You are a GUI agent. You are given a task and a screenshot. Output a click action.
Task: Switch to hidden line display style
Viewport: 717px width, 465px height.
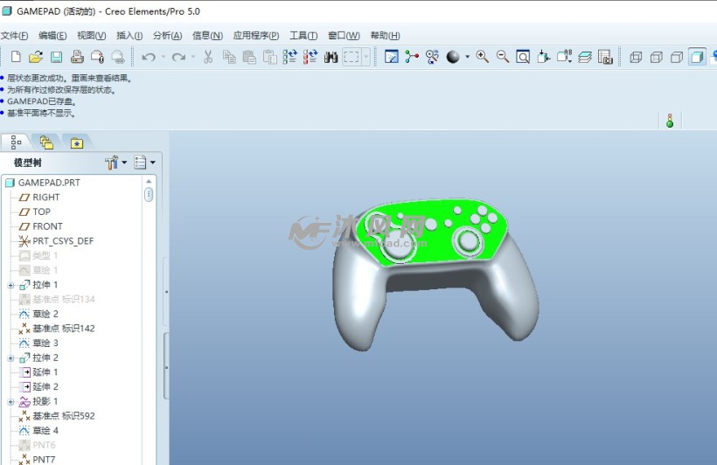point(656,57)
